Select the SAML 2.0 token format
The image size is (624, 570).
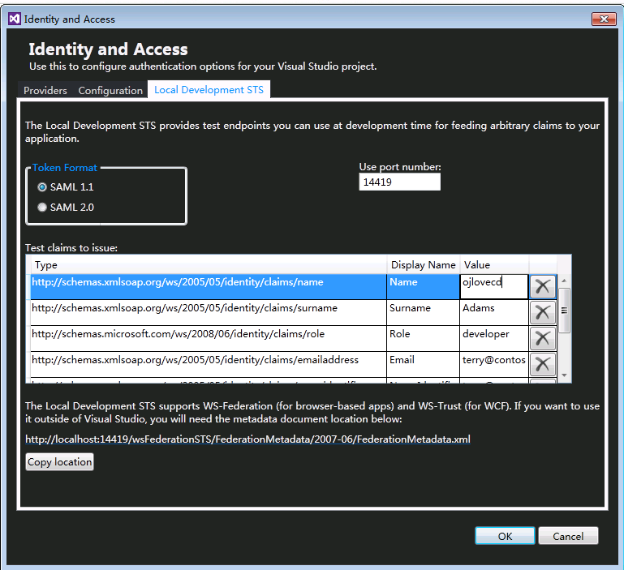[x=66, y=208]
